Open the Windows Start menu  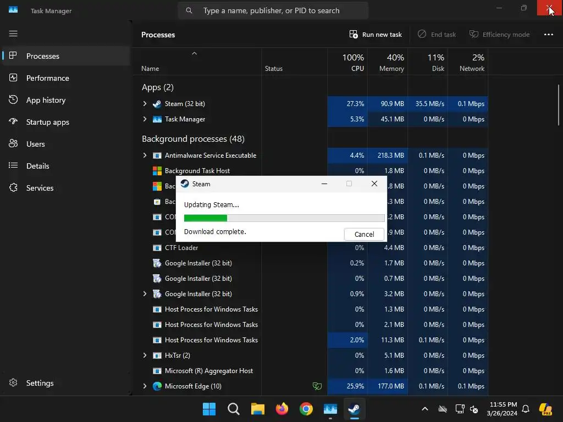(x=209, y=409)
